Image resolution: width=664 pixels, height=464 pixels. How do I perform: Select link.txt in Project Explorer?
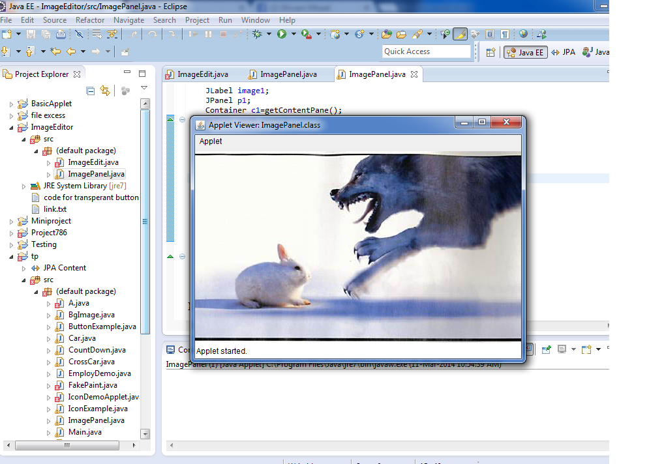pos(55,209)
